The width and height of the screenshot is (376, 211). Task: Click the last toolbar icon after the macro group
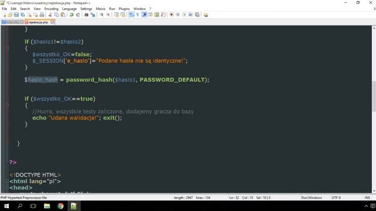[206, 15]
